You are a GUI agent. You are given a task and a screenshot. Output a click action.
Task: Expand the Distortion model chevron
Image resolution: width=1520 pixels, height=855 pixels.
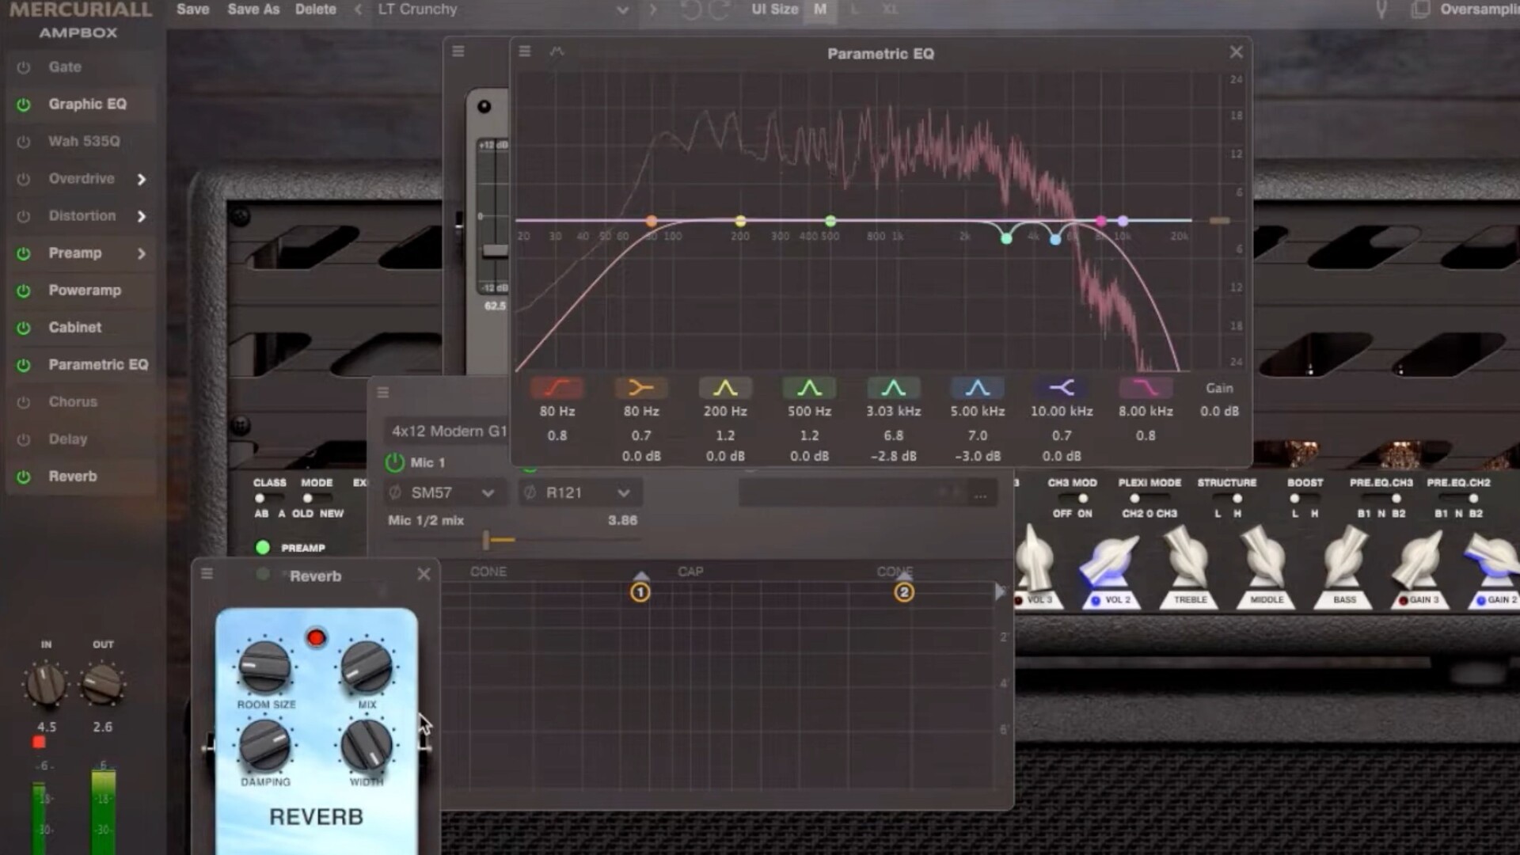pyautogui.click(x=142, y=216)
